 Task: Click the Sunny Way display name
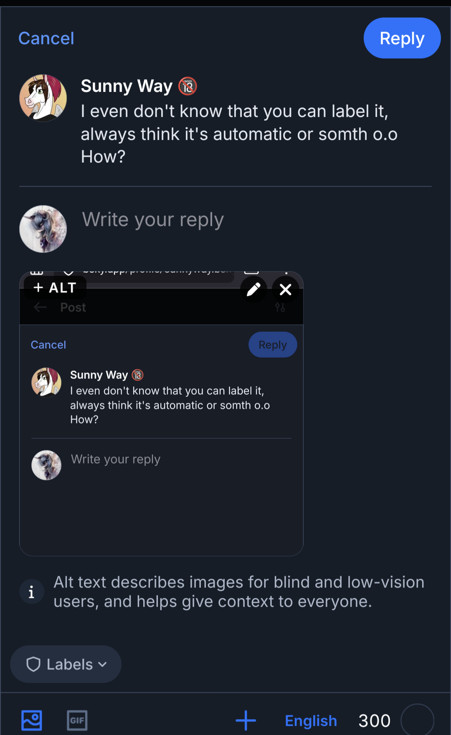[x=127, y=86]
